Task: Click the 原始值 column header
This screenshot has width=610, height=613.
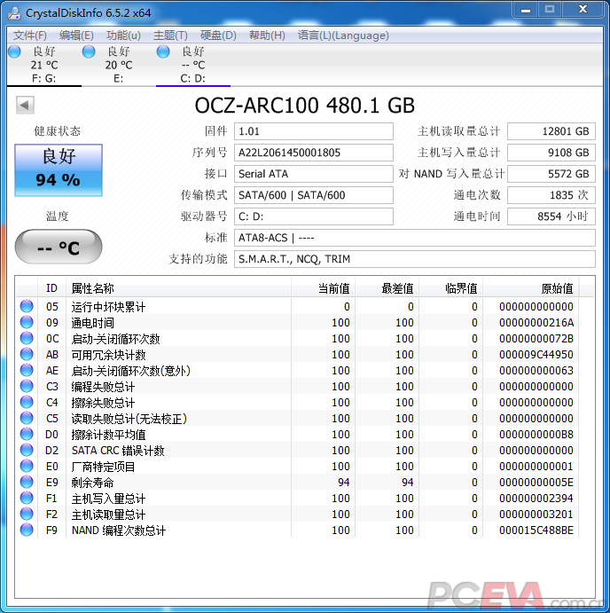Action: point(531,288)
